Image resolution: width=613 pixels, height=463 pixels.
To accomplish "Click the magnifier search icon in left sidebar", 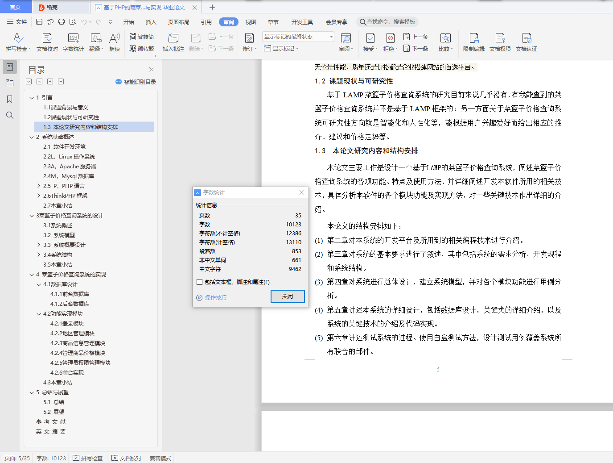I will click(10, 115).
